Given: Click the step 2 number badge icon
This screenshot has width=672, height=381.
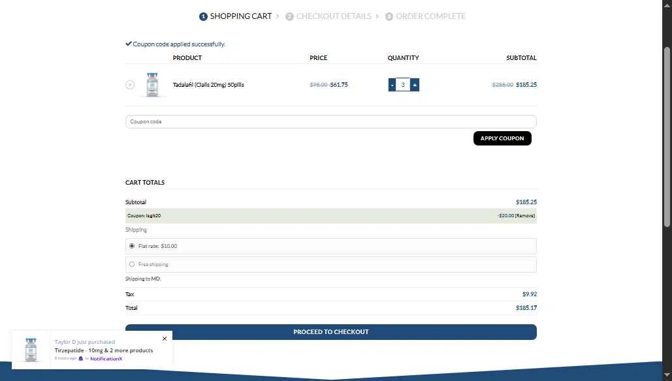Looking at the screenshot, I should (x=289, y=17).
